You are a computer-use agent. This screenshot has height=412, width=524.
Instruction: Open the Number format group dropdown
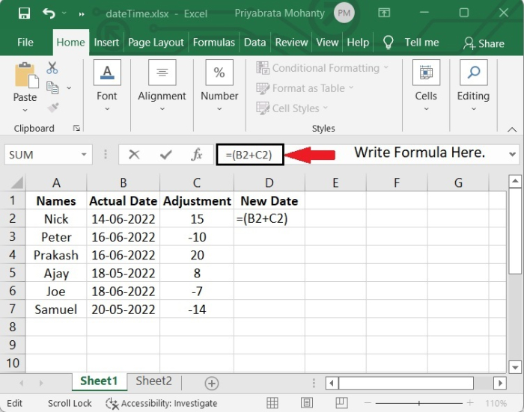(219, 84)
